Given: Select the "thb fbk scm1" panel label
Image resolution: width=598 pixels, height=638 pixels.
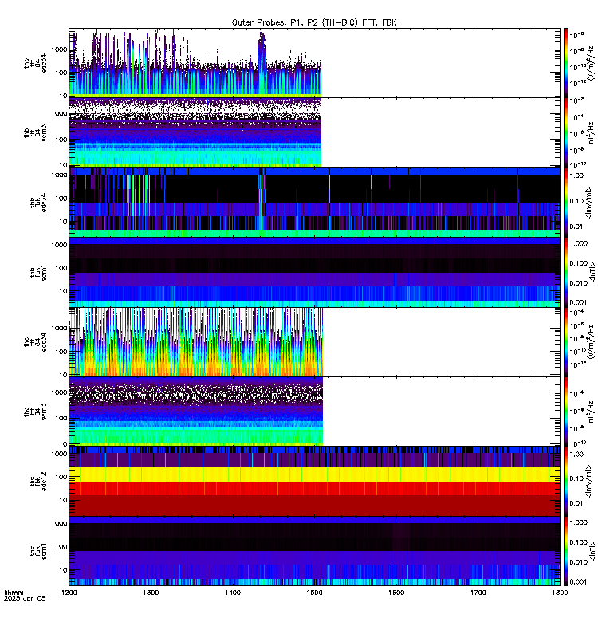Looking at the screenshot, I should click(x=38, y=273).
